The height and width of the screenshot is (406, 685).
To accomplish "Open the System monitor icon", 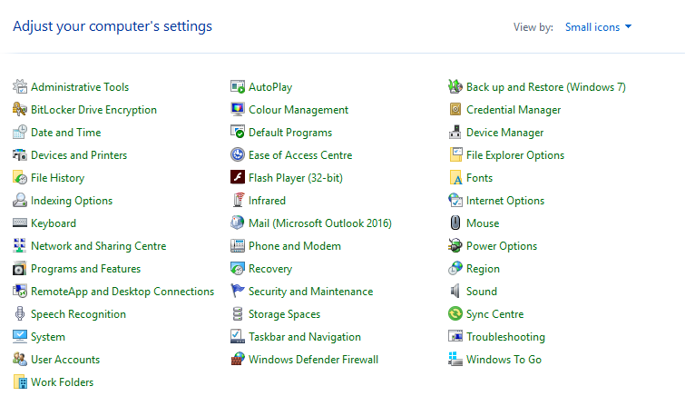I will [x=20, y=336].
